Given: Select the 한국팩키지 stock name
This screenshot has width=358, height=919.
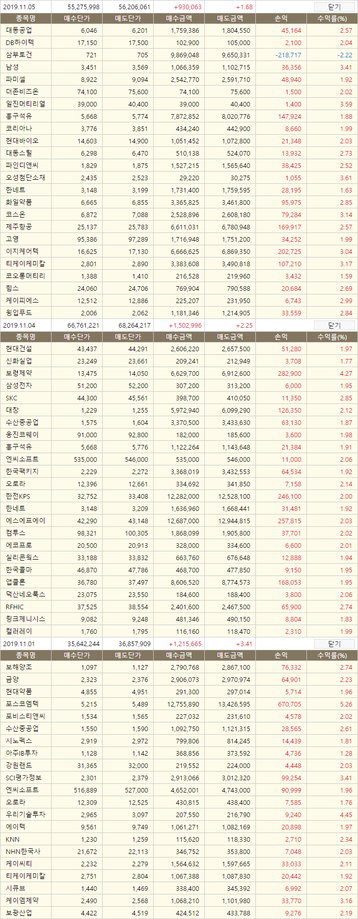Looking at the screenshot, I should pos(22,472).
